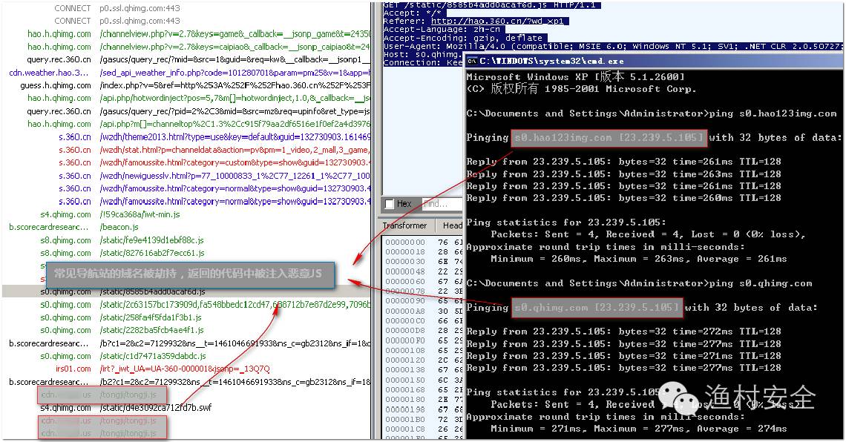Open the Headers tab beside Transformer
Image resolution: width=846 pixels, height=442 pixels.
coord(452,225)
